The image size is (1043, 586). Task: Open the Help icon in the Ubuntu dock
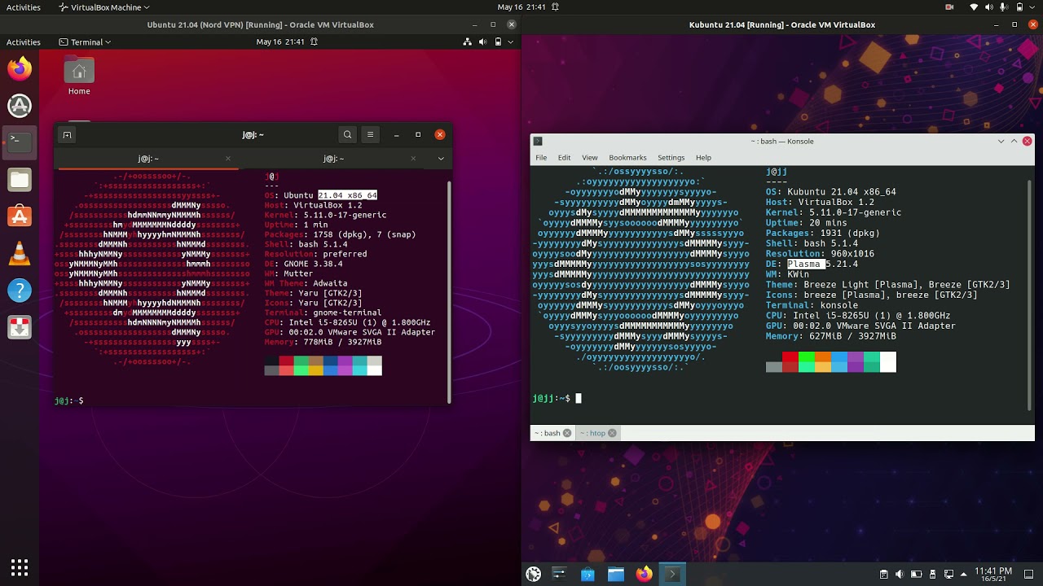[x=20, y=291]
